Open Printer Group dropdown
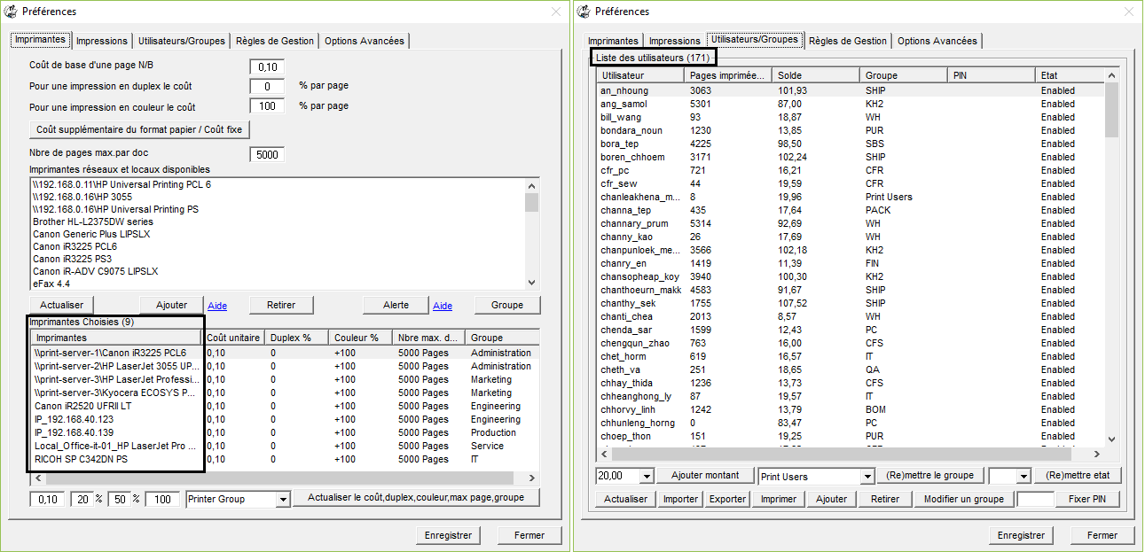Screen dimensions: 1145x552 pyautogui.click(x=282, y=500)
